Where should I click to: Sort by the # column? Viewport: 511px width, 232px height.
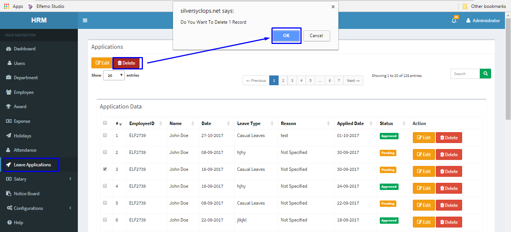(120, 124)
